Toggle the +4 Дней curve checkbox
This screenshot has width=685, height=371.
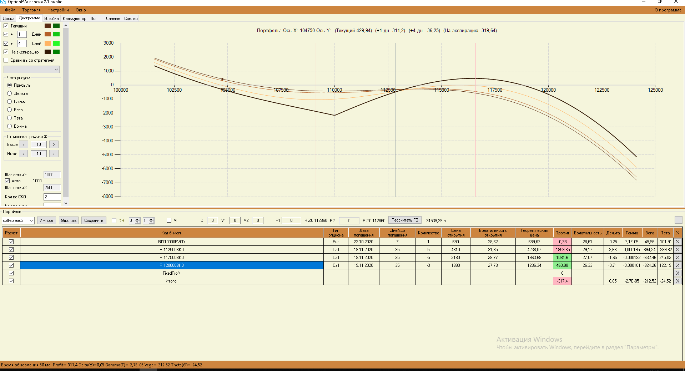point(6,44)
